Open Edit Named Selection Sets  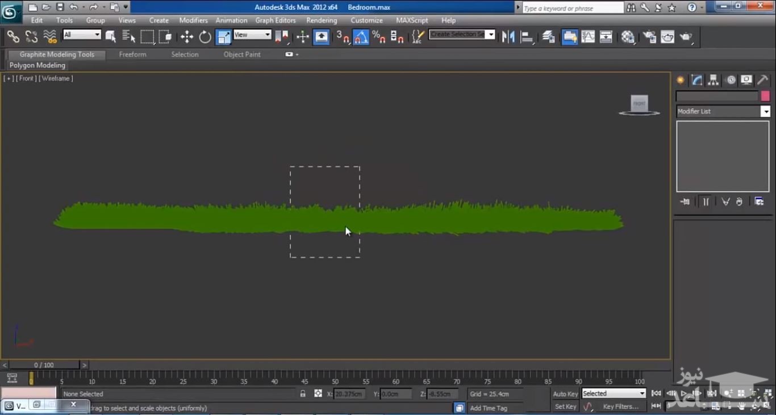click(x=418, y=37)
